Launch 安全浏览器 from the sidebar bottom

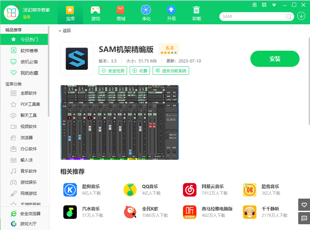(25, 213)
